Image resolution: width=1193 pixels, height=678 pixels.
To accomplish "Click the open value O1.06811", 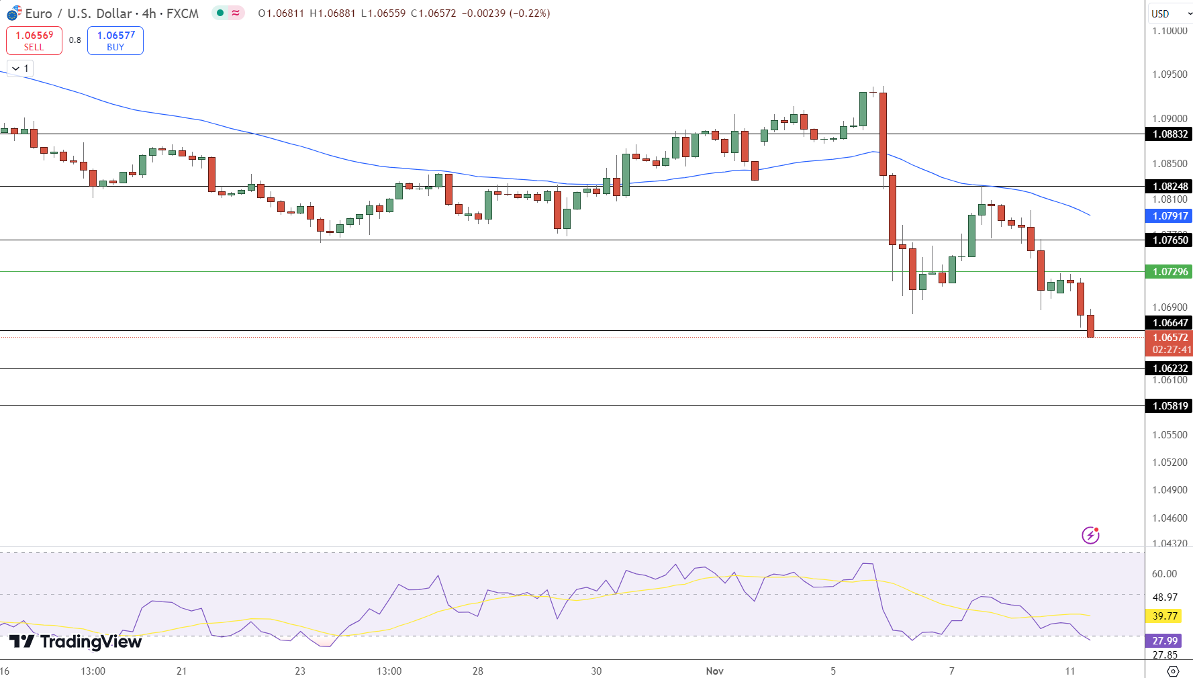I will coord(281,13).
